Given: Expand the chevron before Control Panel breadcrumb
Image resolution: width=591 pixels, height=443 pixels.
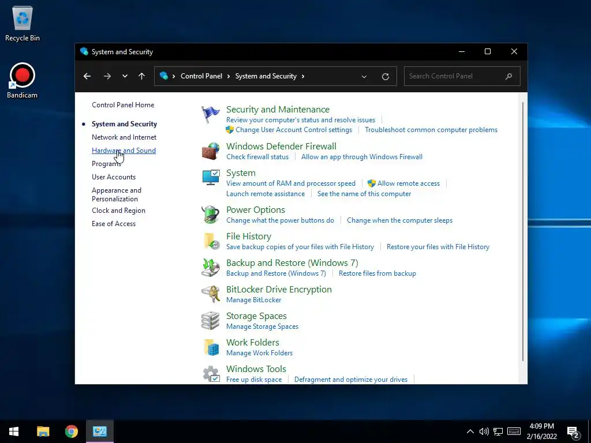Looking at the screenshot, I should (174, 76).
